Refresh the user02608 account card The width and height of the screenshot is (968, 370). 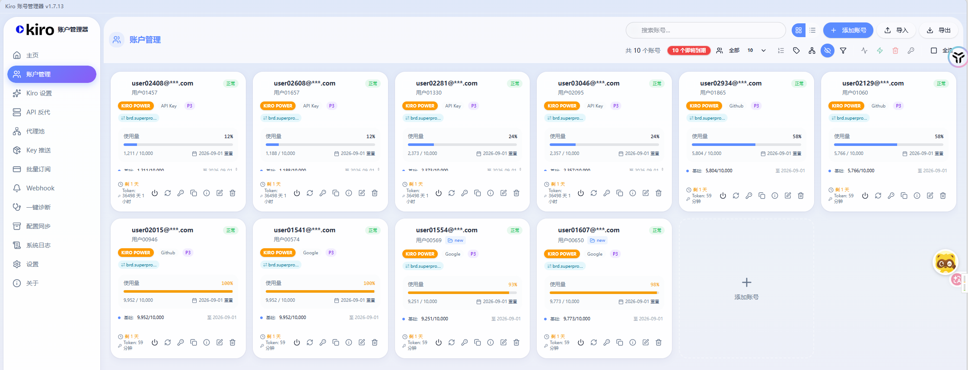pos(310,193)
